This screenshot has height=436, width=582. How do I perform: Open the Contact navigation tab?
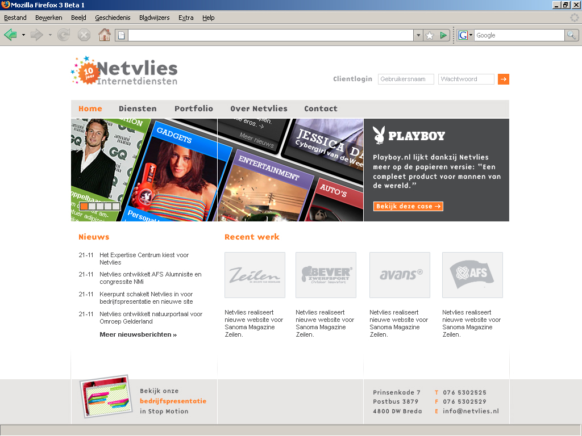pyautogui.click(x=321, y=108)
